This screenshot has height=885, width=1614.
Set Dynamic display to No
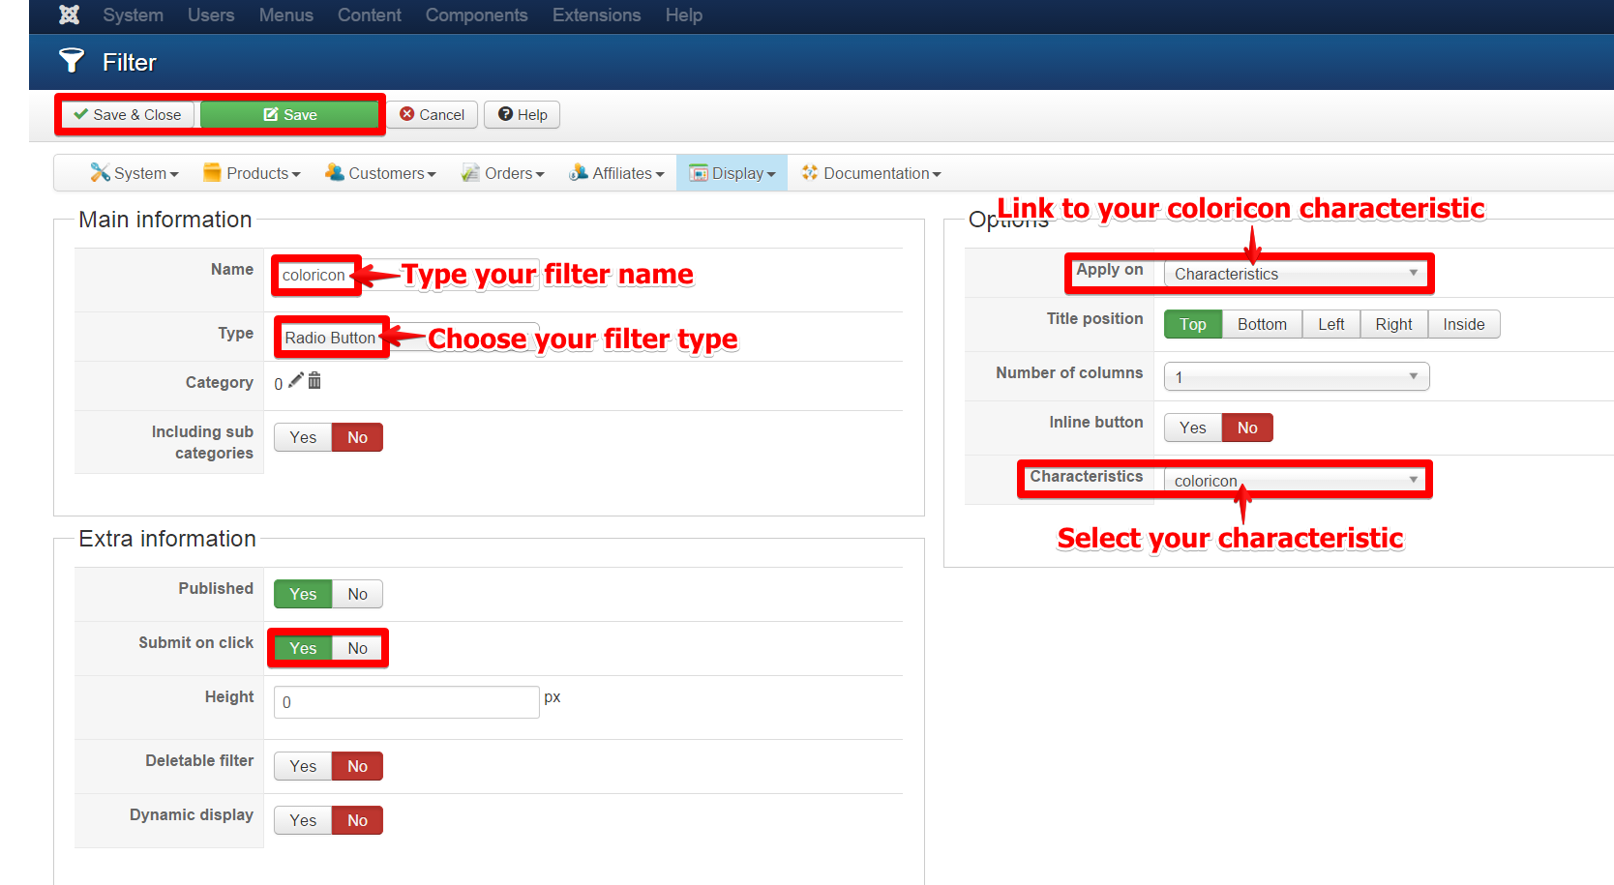pyautogui.click(x=357, y=820)
